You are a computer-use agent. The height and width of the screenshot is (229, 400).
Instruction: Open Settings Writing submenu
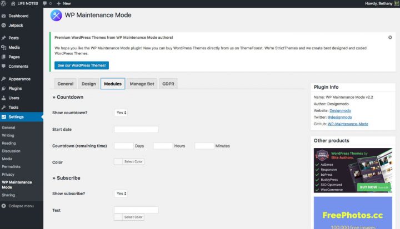tap(8, 135)
